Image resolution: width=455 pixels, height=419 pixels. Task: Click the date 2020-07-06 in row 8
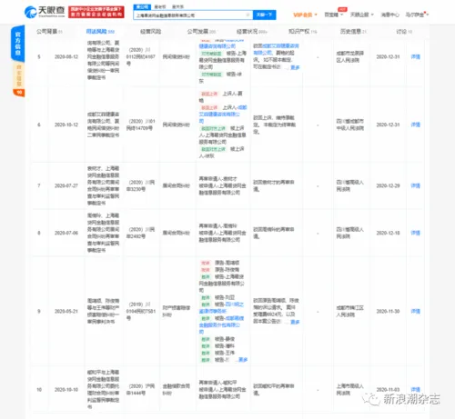(x=66, y=233)
